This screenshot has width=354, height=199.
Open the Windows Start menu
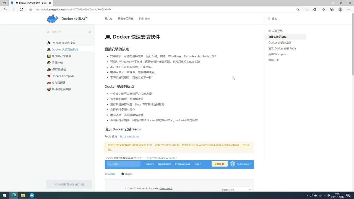[x=4, y=195]
